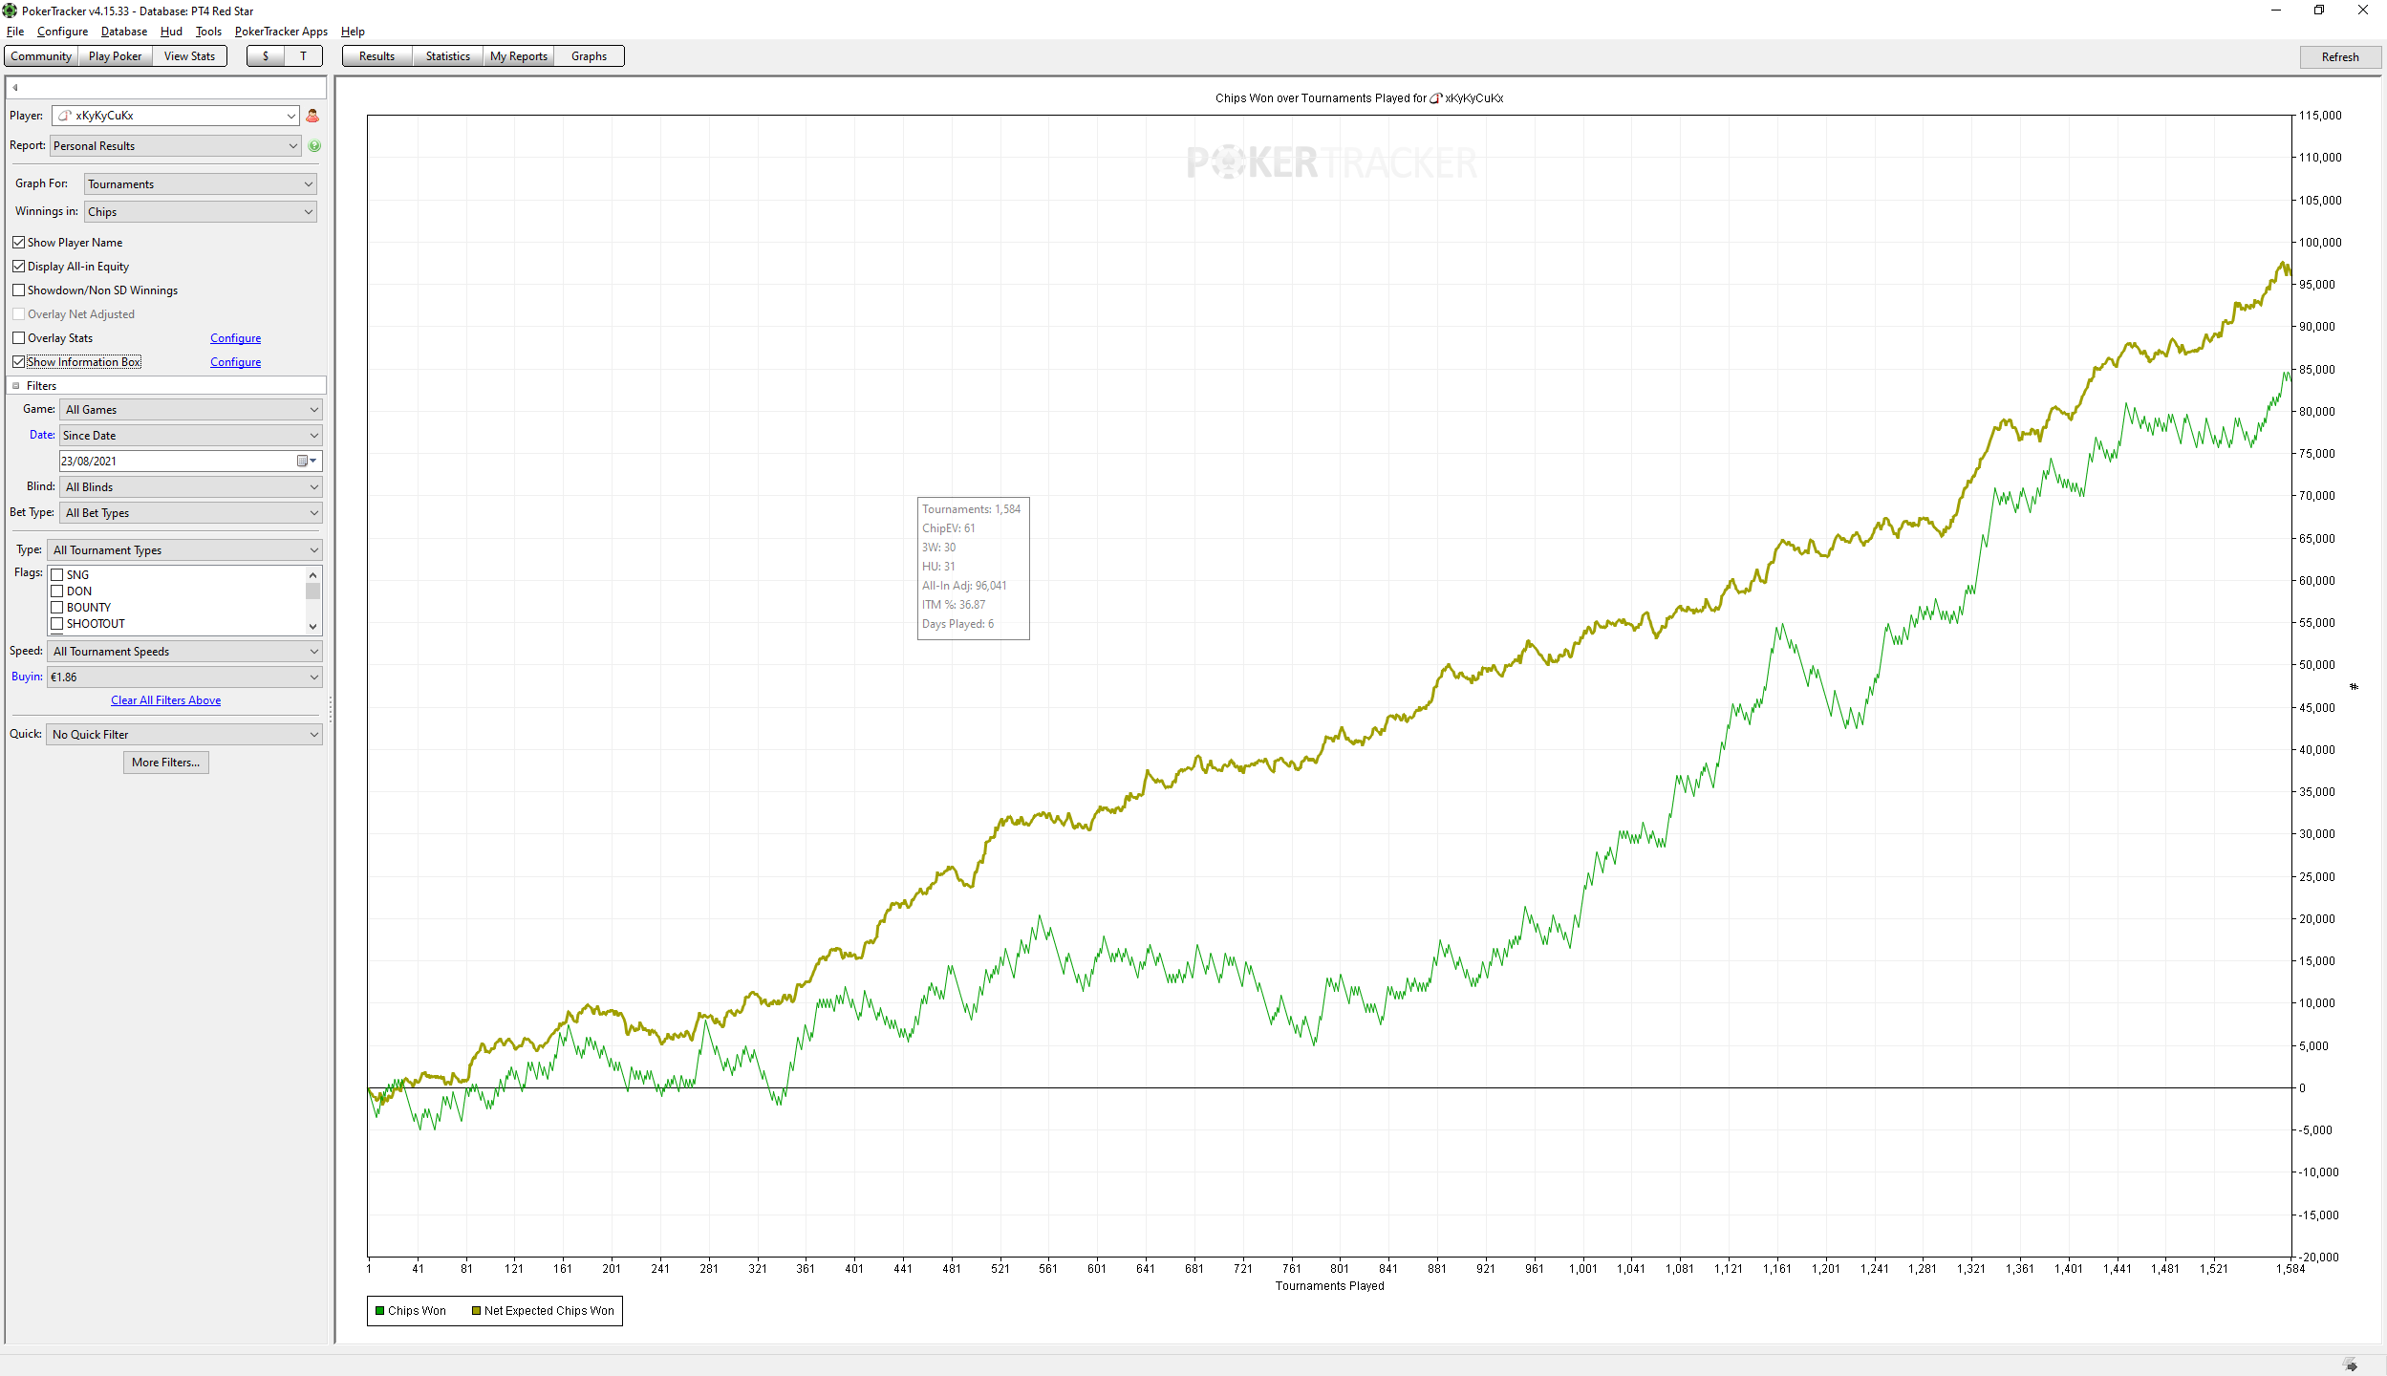Click the red player select icon
The image size is (2387, 1376).
click(x=312, y=116)
